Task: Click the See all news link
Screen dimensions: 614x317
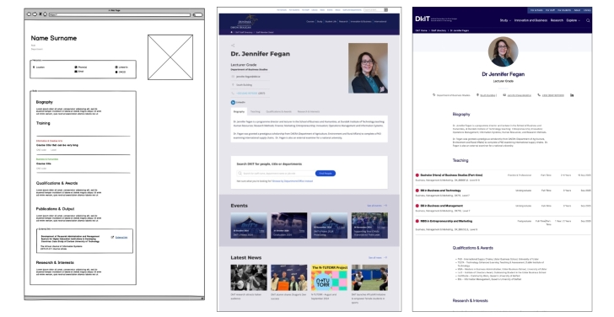Action: pos(378,257)
